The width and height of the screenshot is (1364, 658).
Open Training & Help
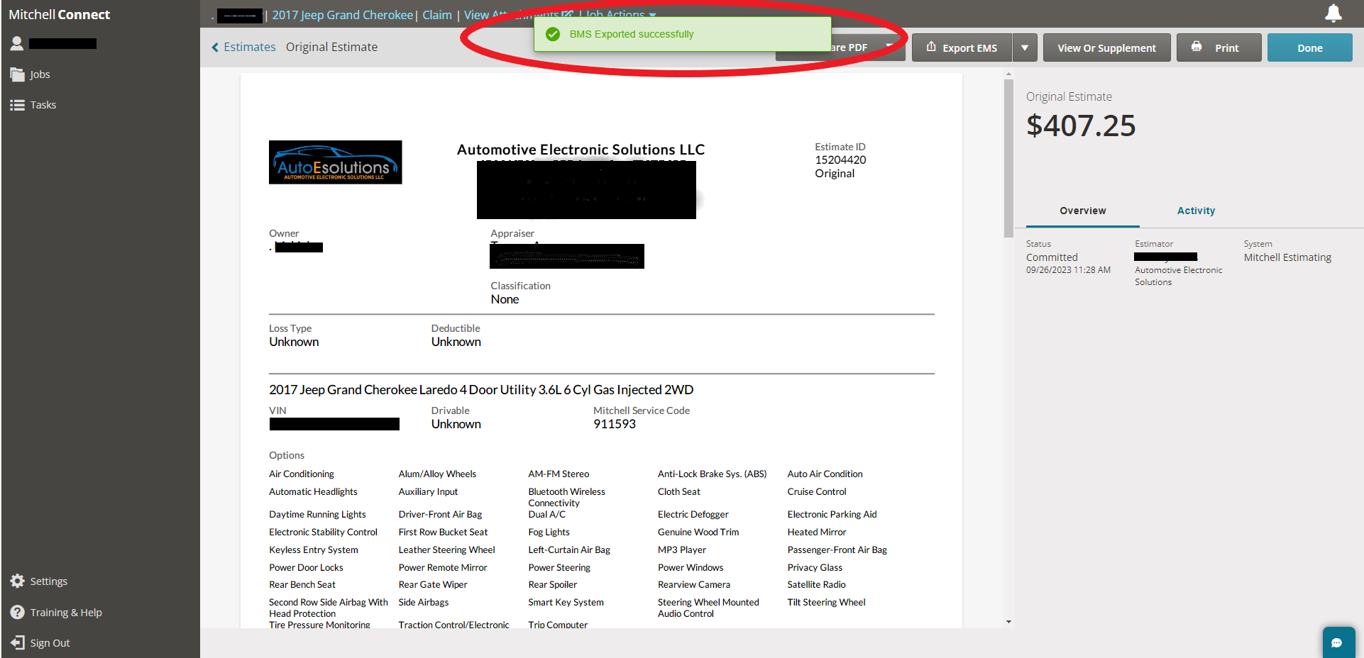pyautogui.click(x=56, y=613)
